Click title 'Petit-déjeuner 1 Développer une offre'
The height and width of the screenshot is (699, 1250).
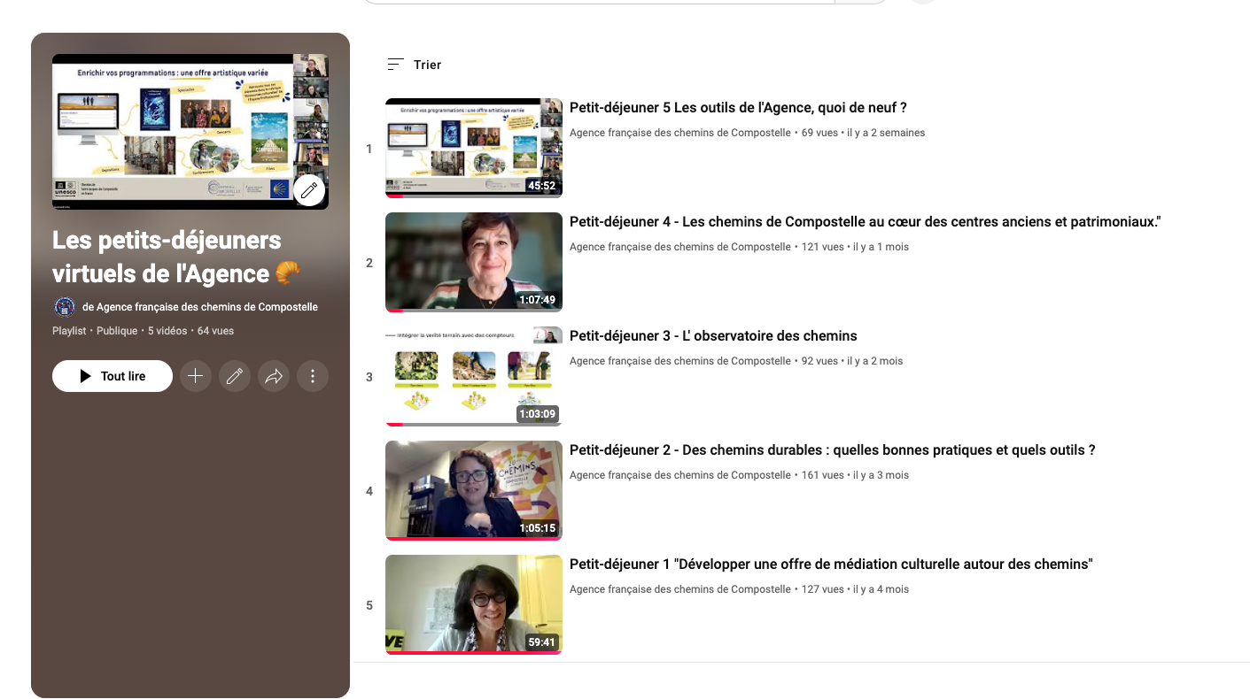click(831, 565)
